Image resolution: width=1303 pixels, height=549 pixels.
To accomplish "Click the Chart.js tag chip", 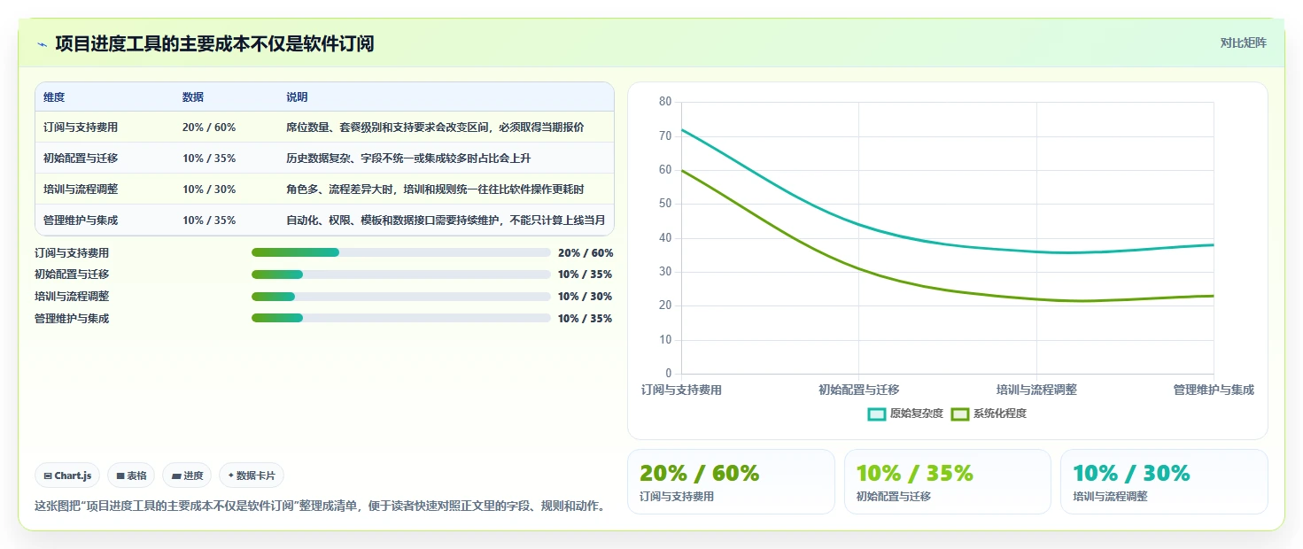I will point(68,476).
